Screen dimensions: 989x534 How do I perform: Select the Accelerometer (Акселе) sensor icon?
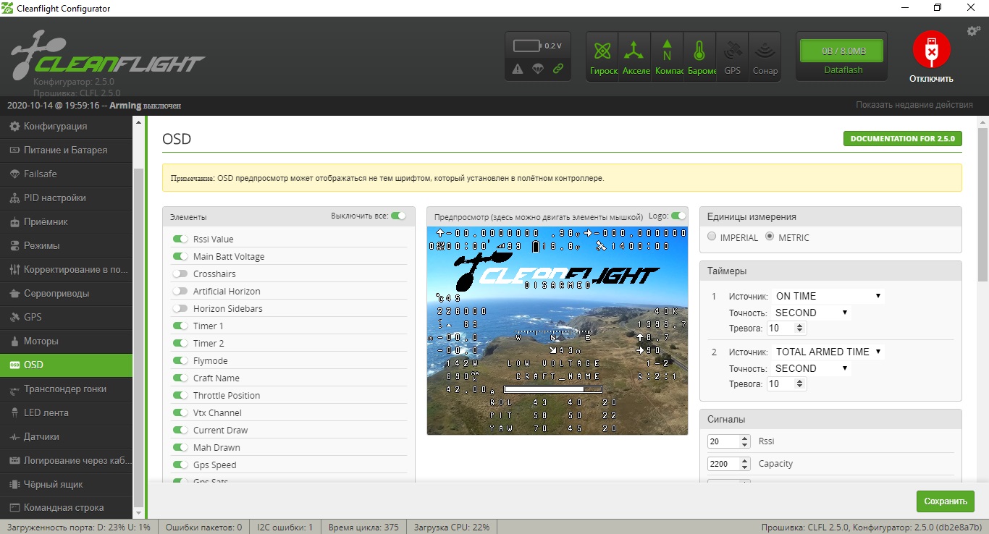[x=635, y=56]
